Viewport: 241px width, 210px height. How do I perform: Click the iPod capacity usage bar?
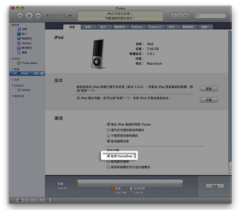130,182
